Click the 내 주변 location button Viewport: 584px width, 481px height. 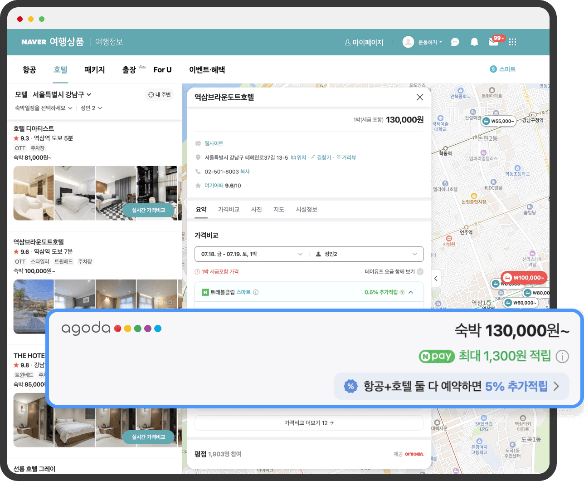tap(160, 94)
